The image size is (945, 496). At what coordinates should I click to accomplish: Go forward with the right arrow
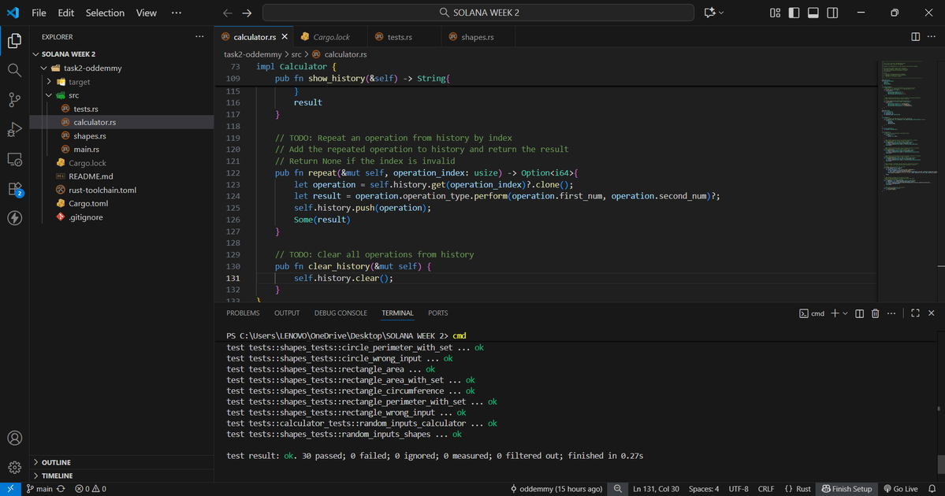coord(247,13)
